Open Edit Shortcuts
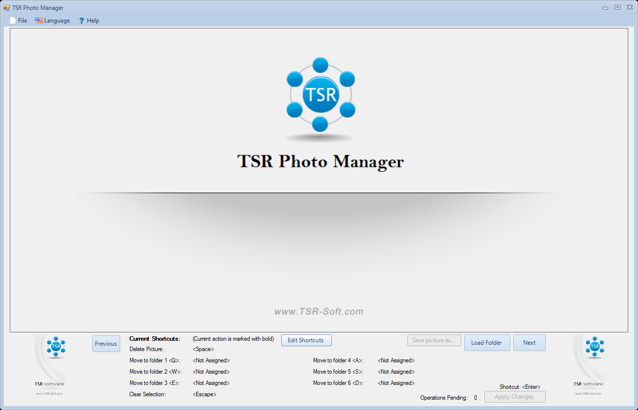The height and width of the screenshot is (410, 638). click(x=306, y=340)
